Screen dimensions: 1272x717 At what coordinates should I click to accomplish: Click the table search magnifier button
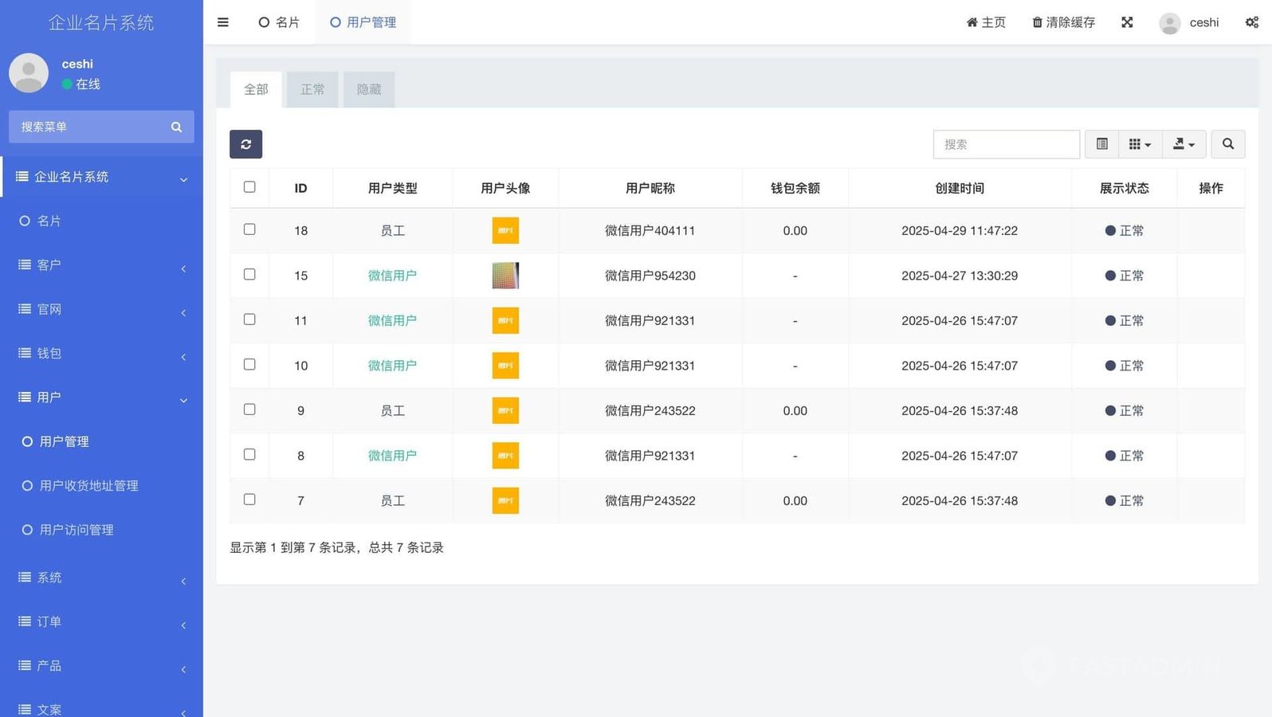tap(1227, 144)
